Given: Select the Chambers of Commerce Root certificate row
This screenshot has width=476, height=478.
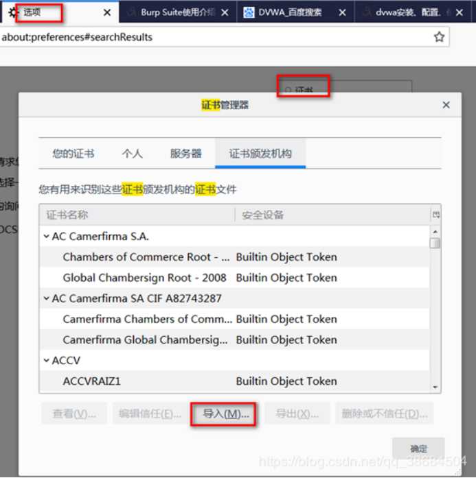Looking at the screenshot, I should pos(234,257).
